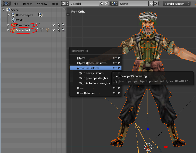The width and height of the screenshot is (196, 153).
Task: Click the Scene Root armature data icon
Action: 37,30
